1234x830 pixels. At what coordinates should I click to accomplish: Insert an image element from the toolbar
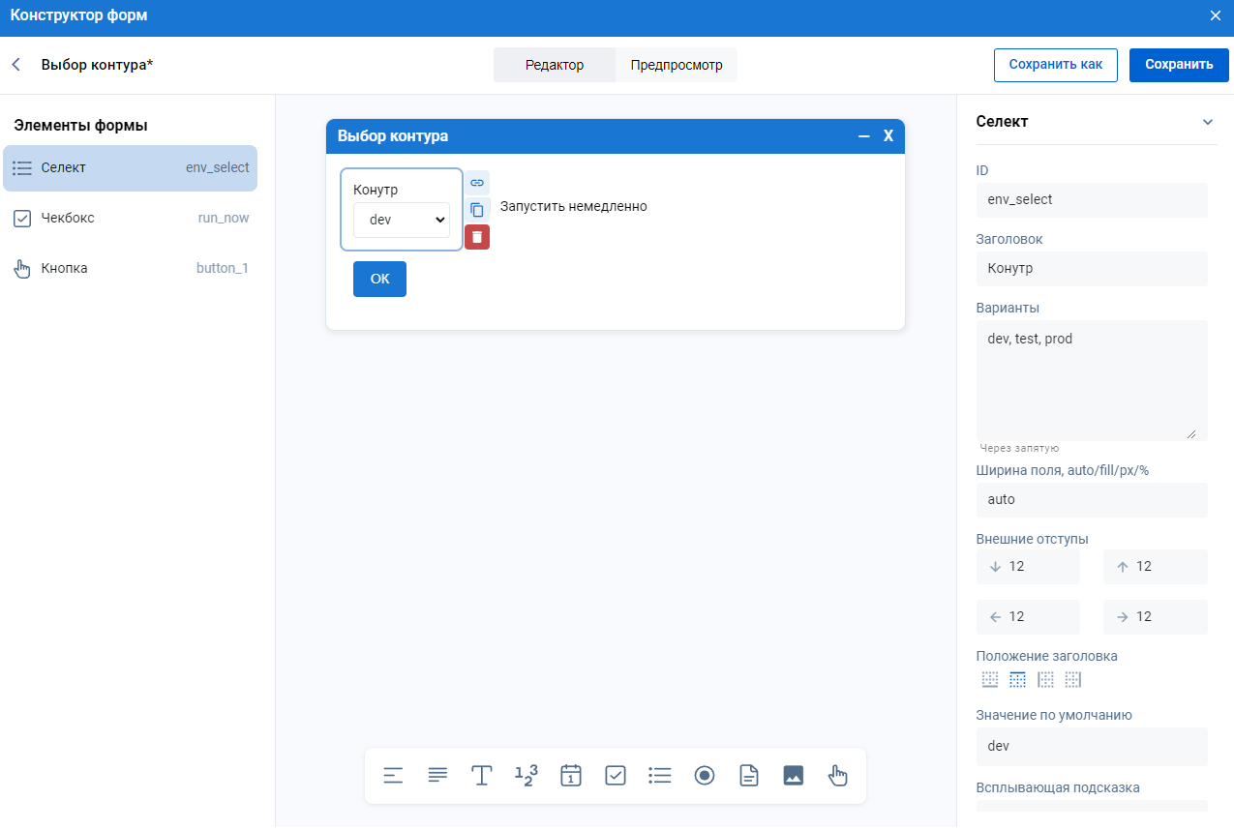coord(794,776)
